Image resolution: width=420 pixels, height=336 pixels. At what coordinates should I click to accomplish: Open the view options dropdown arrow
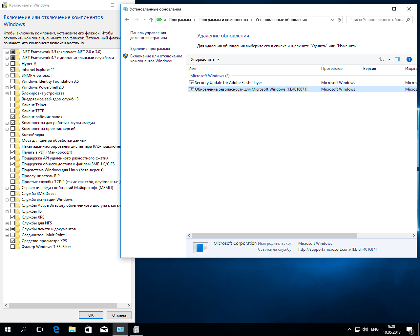click(x=389, y=59)
